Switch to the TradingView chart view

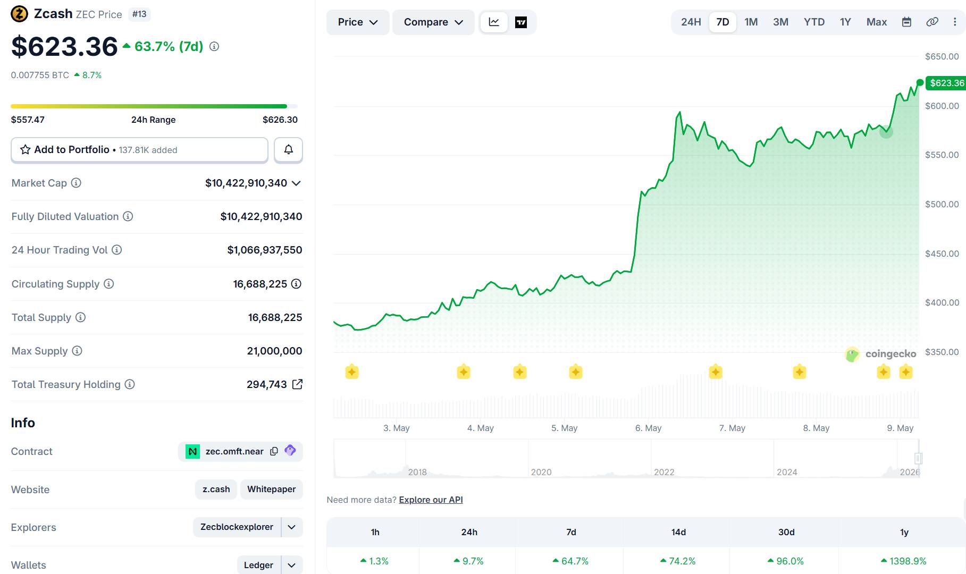tap(521, 22)
